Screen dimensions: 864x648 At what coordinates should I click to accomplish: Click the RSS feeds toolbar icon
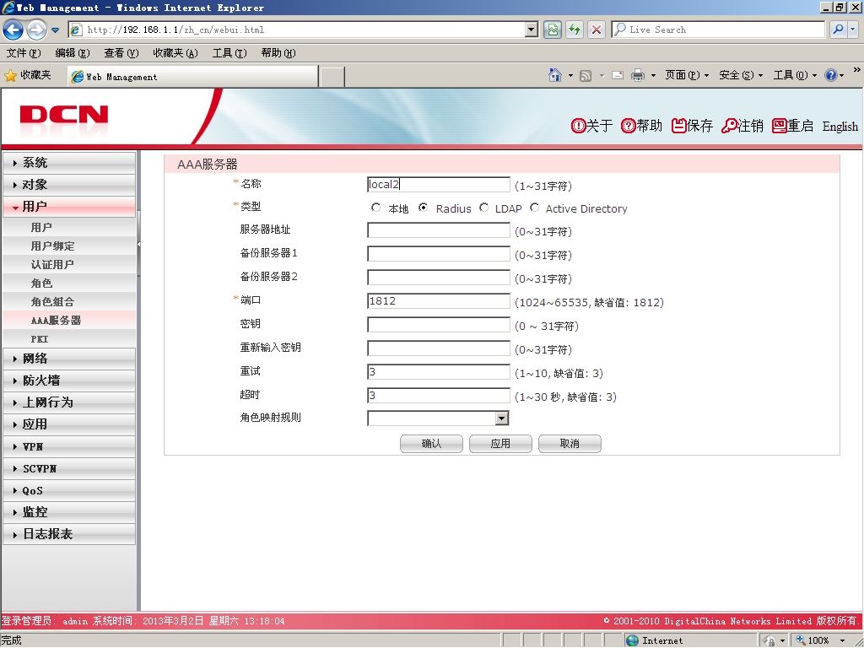pos(586,75)
